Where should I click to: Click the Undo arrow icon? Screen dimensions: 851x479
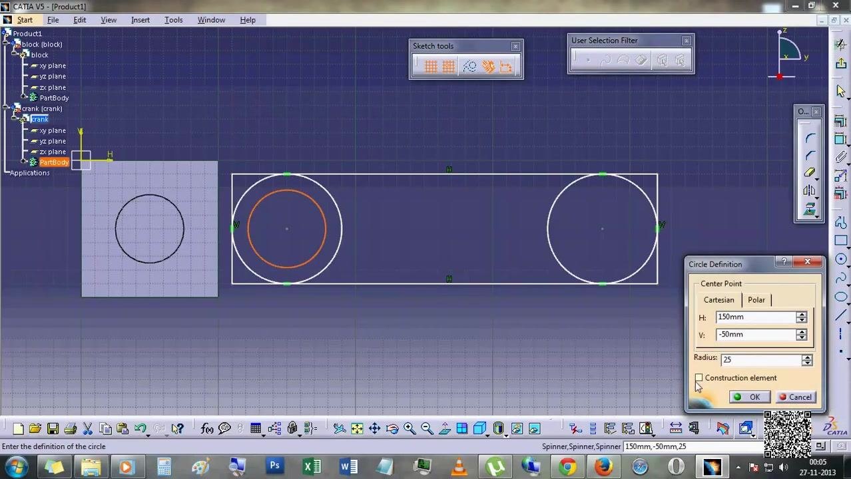pos(141,429)
